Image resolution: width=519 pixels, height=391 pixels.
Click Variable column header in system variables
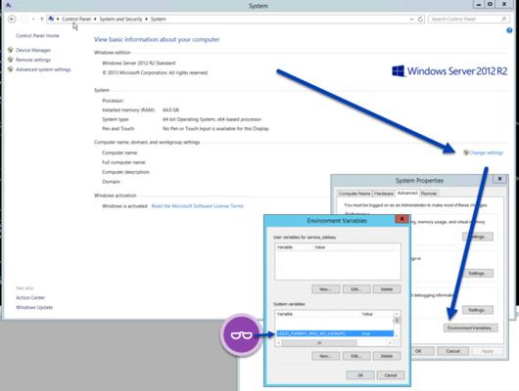pos(318,314)
